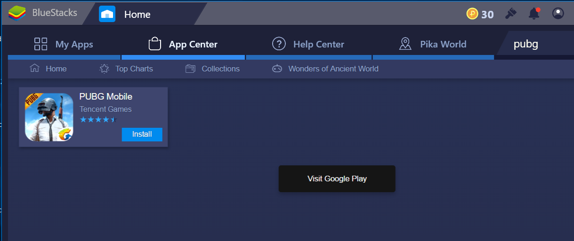This screenshot has width=574, height=241.
Task: Switch to the App Center tab
Action: pyautogui.click(x=183, y=44)
